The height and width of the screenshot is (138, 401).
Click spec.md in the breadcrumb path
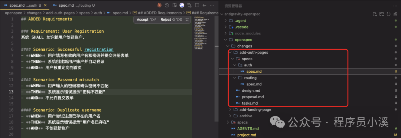120,13
